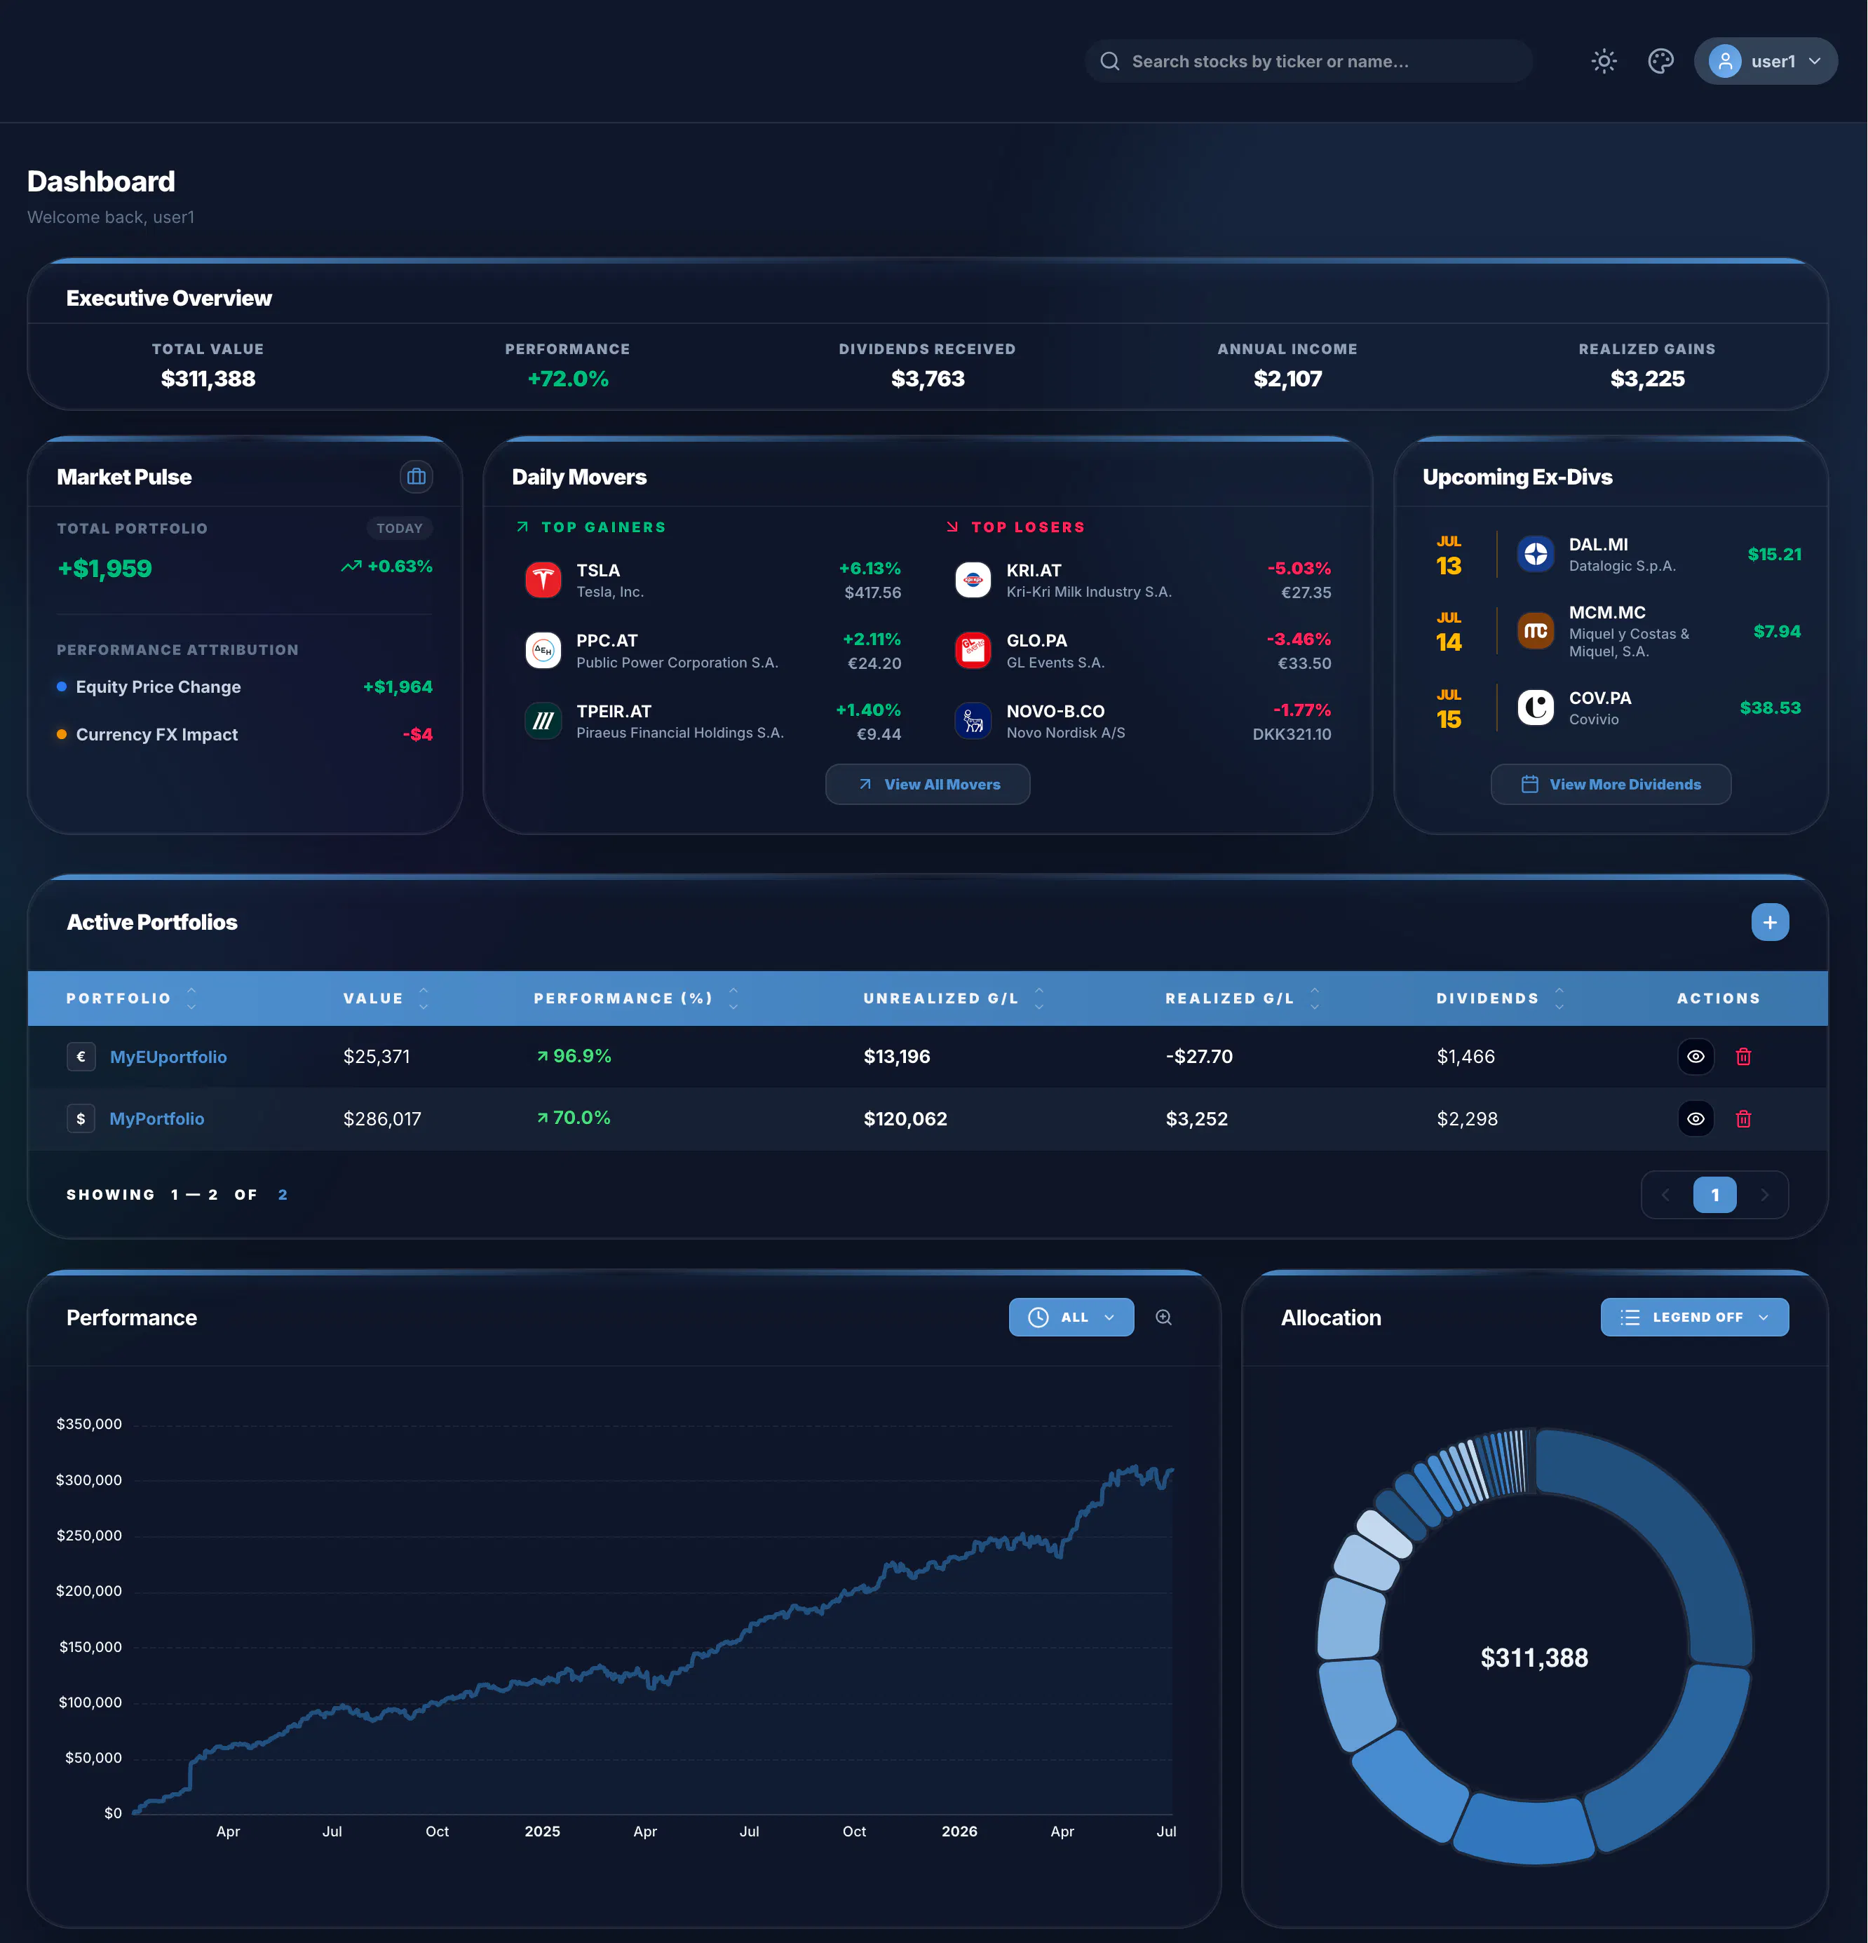Viewport: 1868px width, 1943px height.
Task: Click the euro currency badge for MyEUportfolio
Action: [81, 1057]
